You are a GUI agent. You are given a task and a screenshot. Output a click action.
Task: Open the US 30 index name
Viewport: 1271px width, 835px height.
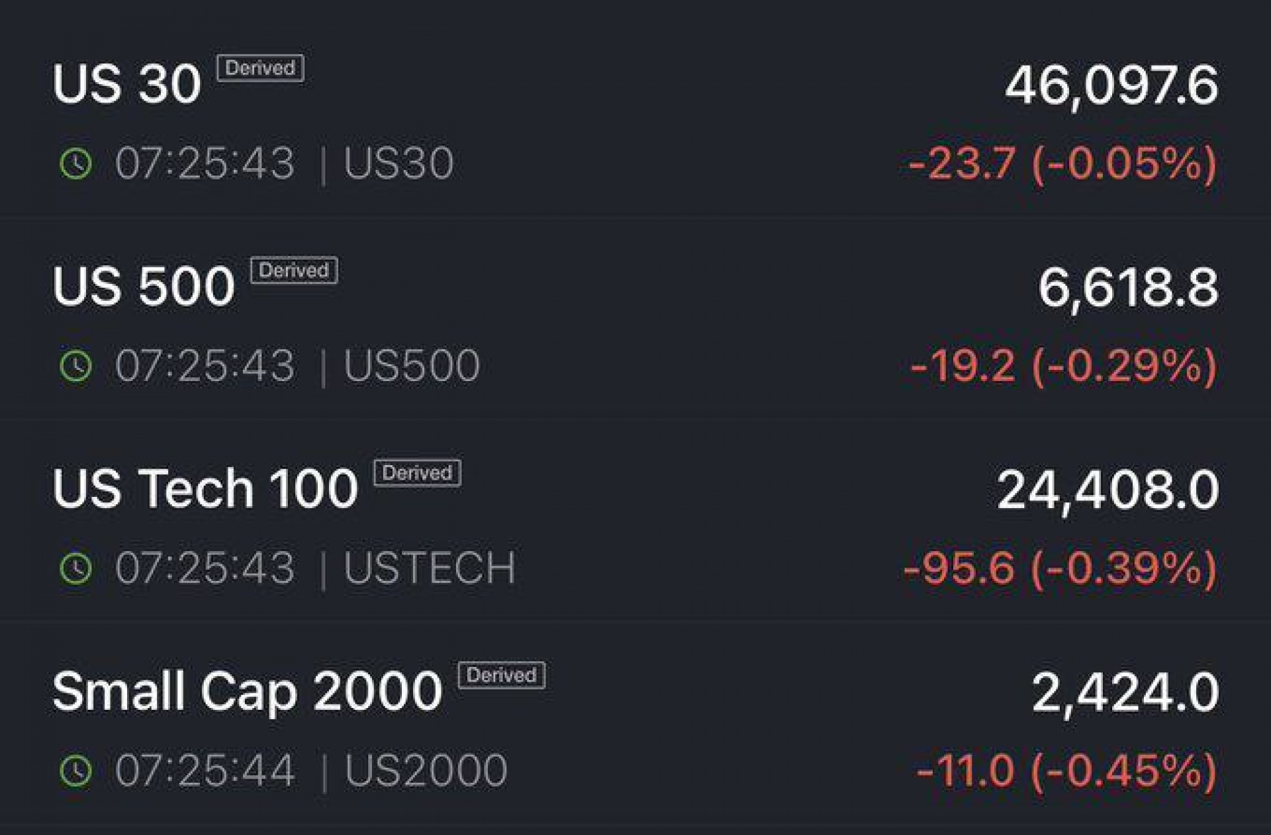pyautogui.click(x=126, y=85)
